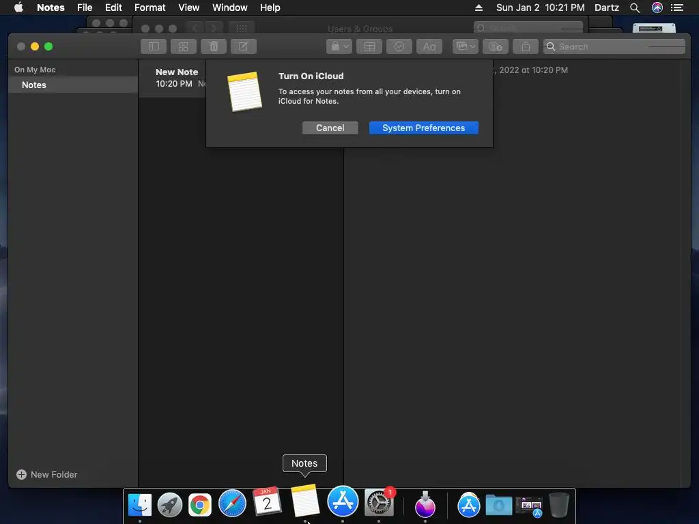Screen dimensions: 699x524
Task: Open the blue Downloads folder in Dock
Action: tap(499, 505)
